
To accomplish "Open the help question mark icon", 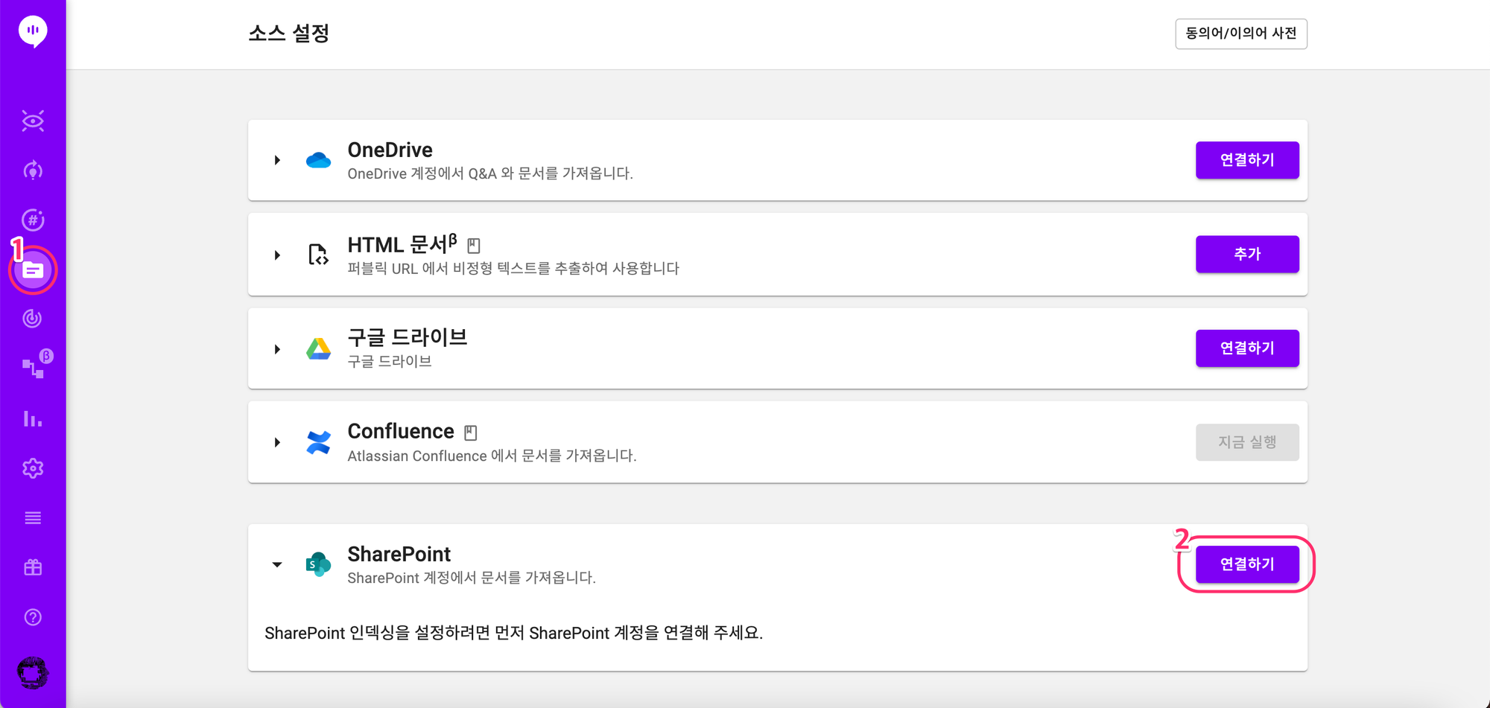I will pos(33,617).
